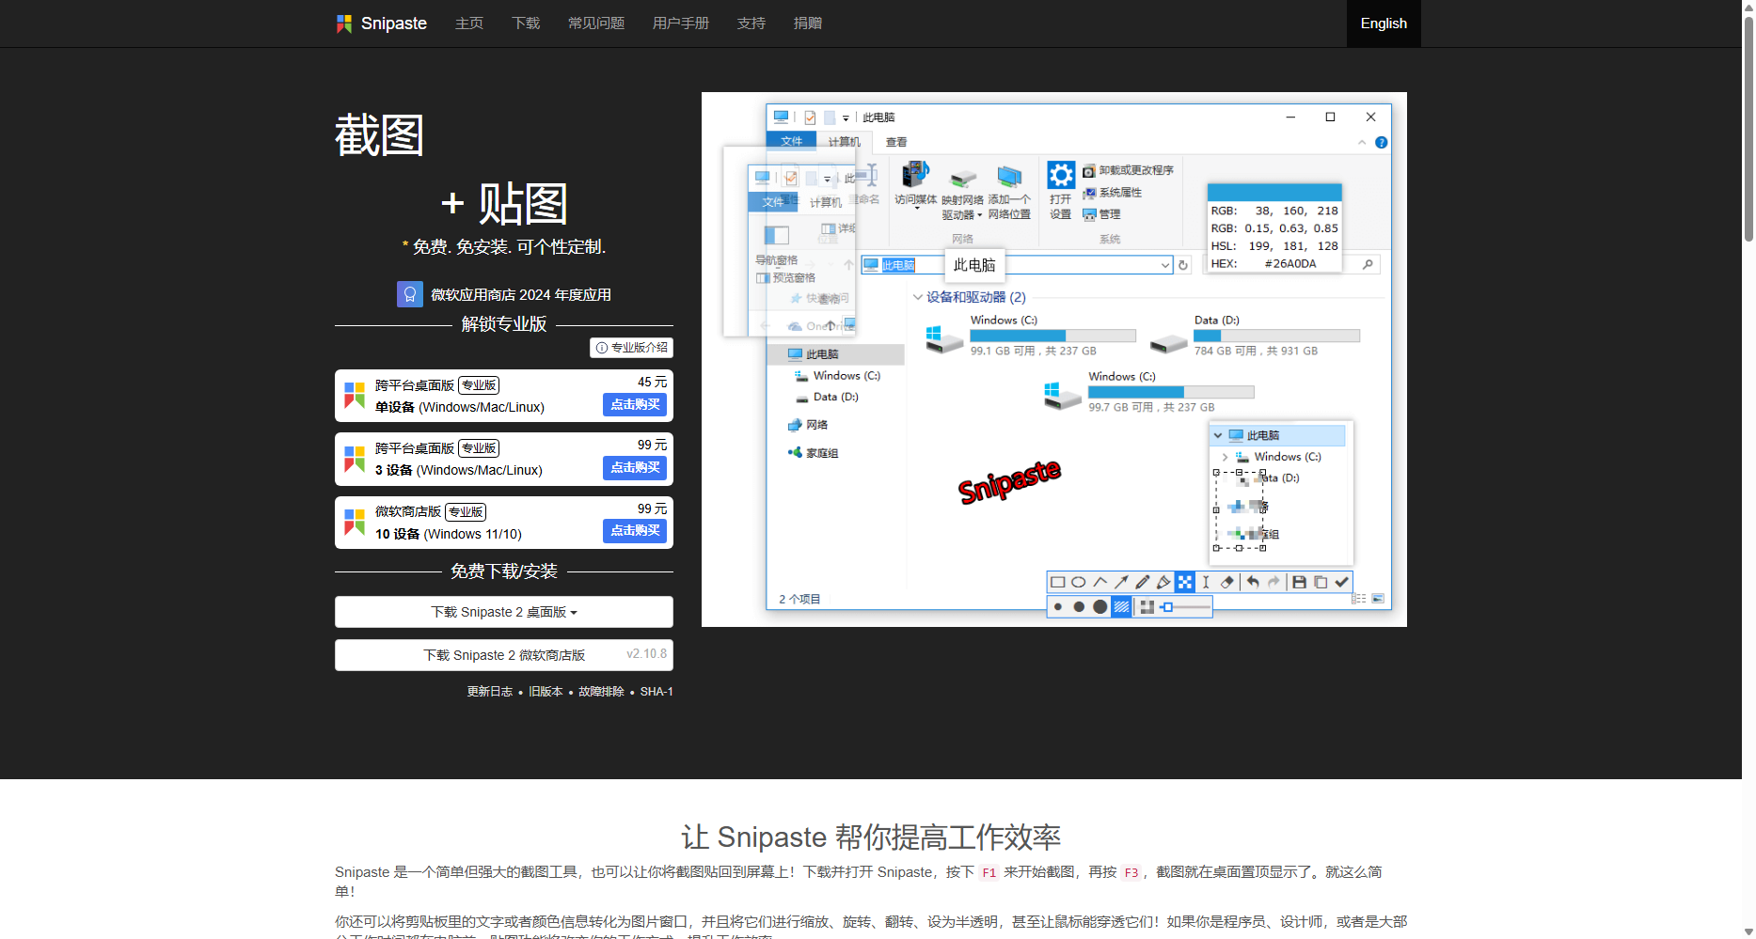Click the 访问媒体 icon in the demo ribbon
Image resolution: width=1756 pixels, height=939 pixels.
coord(915,175)
